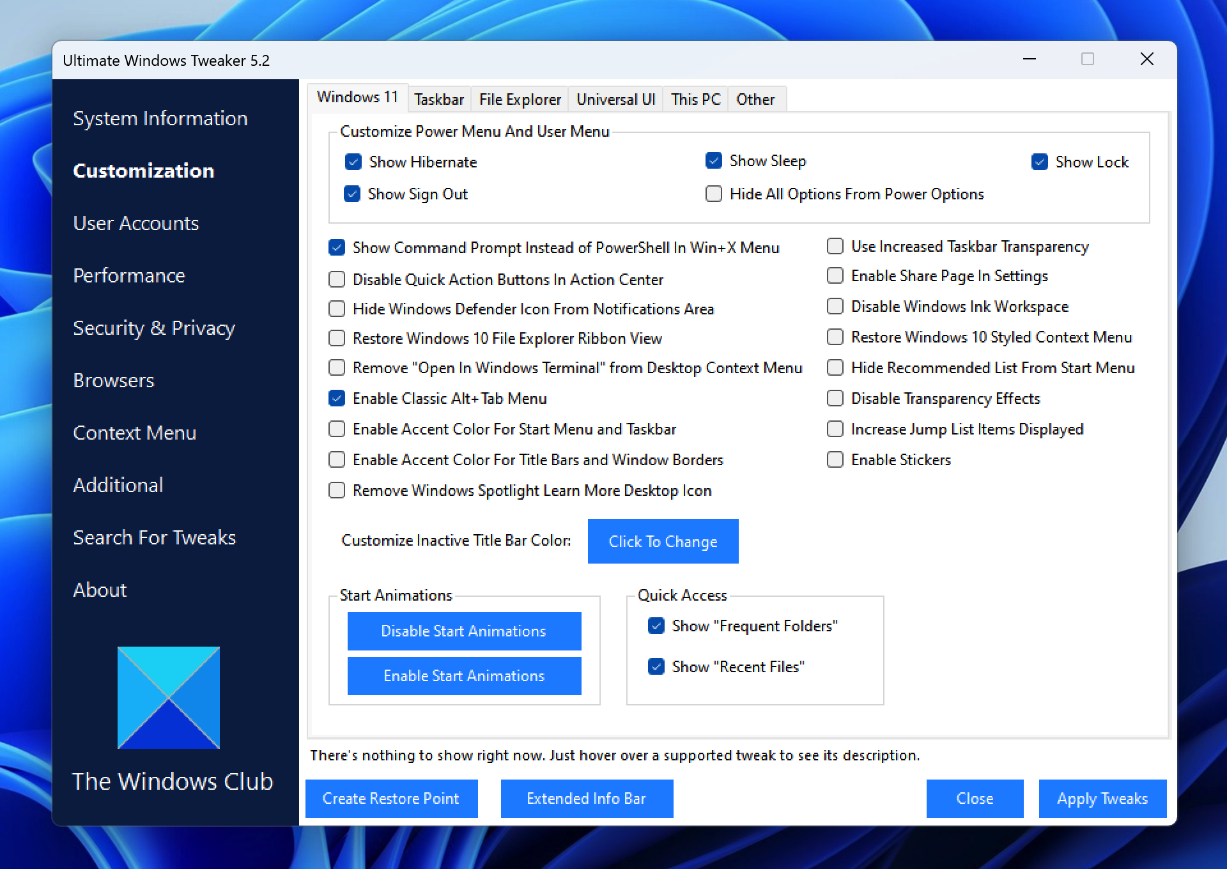Check Restore Windows 10 File Explorer Ribbon View
Viewport: 1227px width, 869px height.
click(x=337, y=338)
